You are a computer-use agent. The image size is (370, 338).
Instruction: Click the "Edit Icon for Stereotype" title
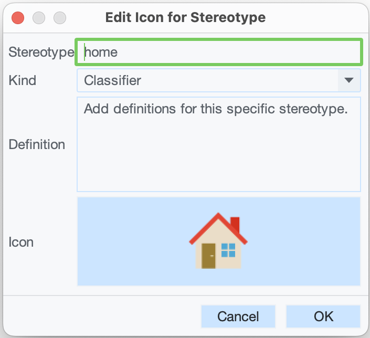185,17
